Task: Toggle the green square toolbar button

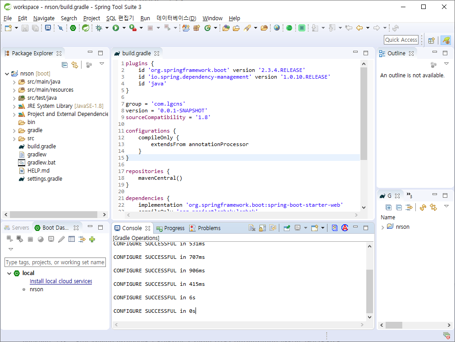Action: [302, 28]
